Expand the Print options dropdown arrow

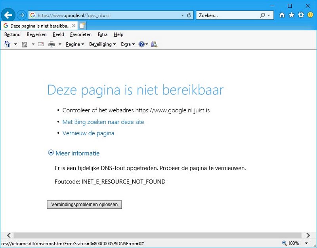click(60, 44)
